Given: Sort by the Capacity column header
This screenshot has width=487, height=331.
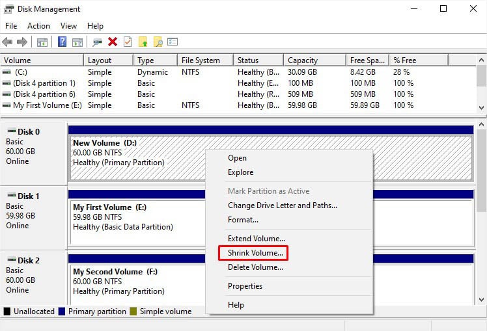Looking at the screenshot, I should tap(303, 60).
